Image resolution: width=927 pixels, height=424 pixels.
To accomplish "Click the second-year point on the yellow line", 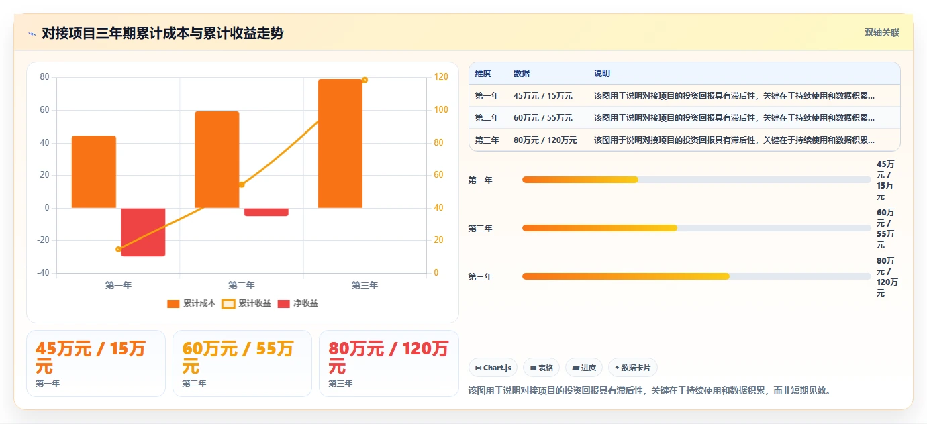I will coord(242,184).
